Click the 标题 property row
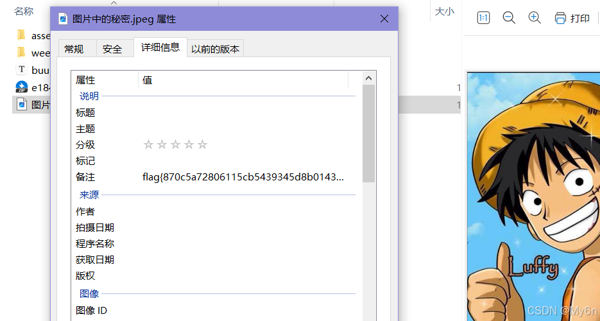 tap(216, 113)
